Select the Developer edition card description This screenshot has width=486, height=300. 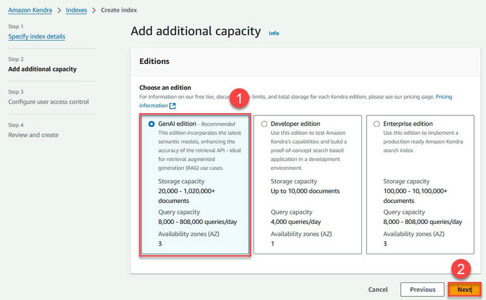coord(308,150)
